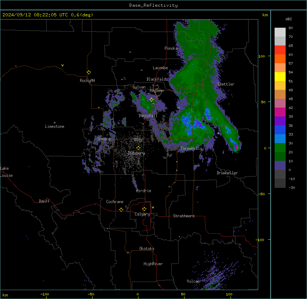
Task: Click the 80 value atop the dBZ scale
Action: click(291, 28)
